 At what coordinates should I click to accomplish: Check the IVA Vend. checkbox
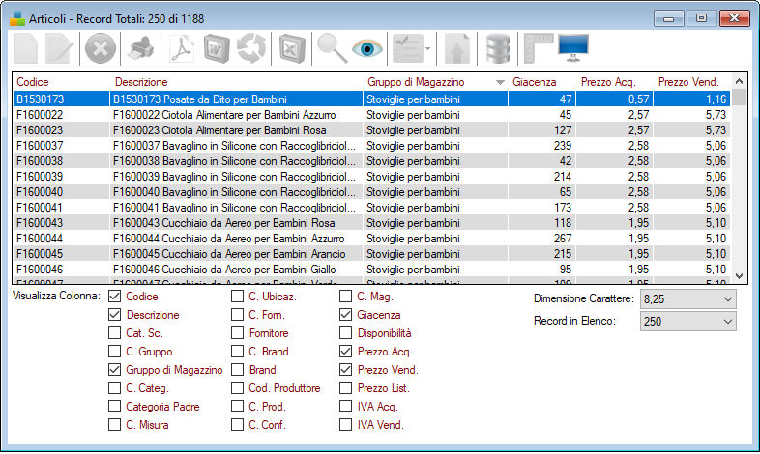pyautogui.click(x=345, y=425)
